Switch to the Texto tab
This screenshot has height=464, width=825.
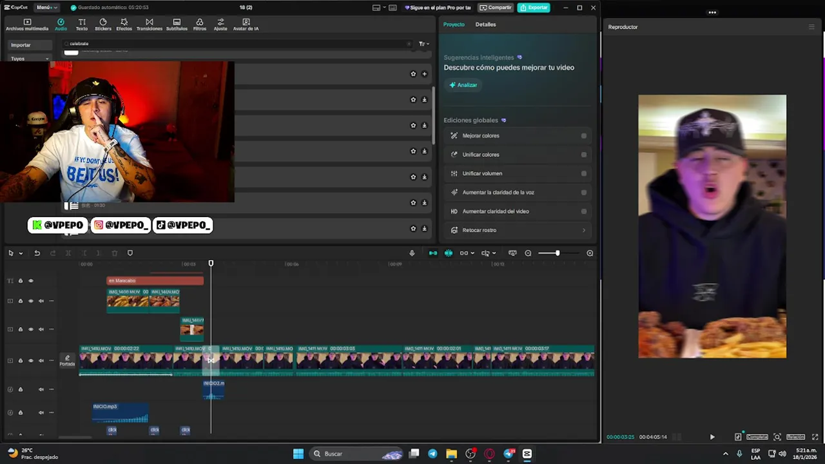(82, 24)
